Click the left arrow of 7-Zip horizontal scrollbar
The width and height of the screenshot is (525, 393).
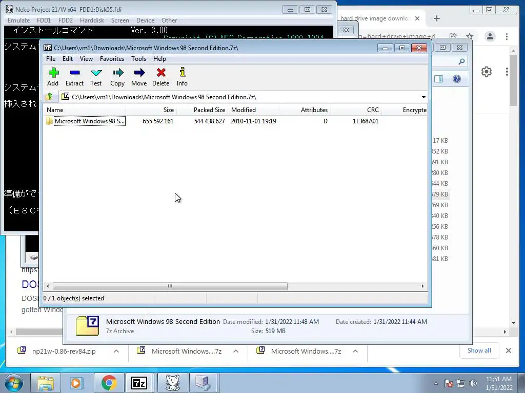[x=48, y=287]
